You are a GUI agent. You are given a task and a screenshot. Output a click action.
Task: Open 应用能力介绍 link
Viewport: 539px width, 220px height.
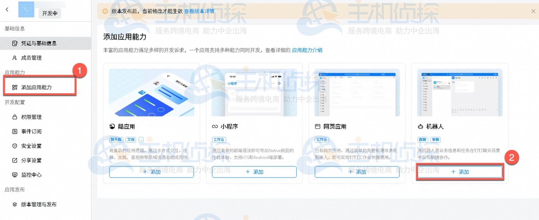coord(307,50)
